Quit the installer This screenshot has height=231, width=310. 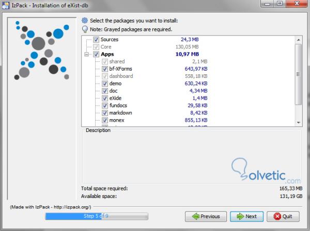[283, 217]
